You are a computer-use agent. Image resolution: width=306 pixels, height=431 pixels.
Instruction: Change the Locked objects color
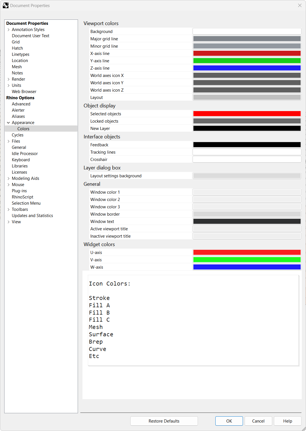pyautogui.click(x=247, y=121)
